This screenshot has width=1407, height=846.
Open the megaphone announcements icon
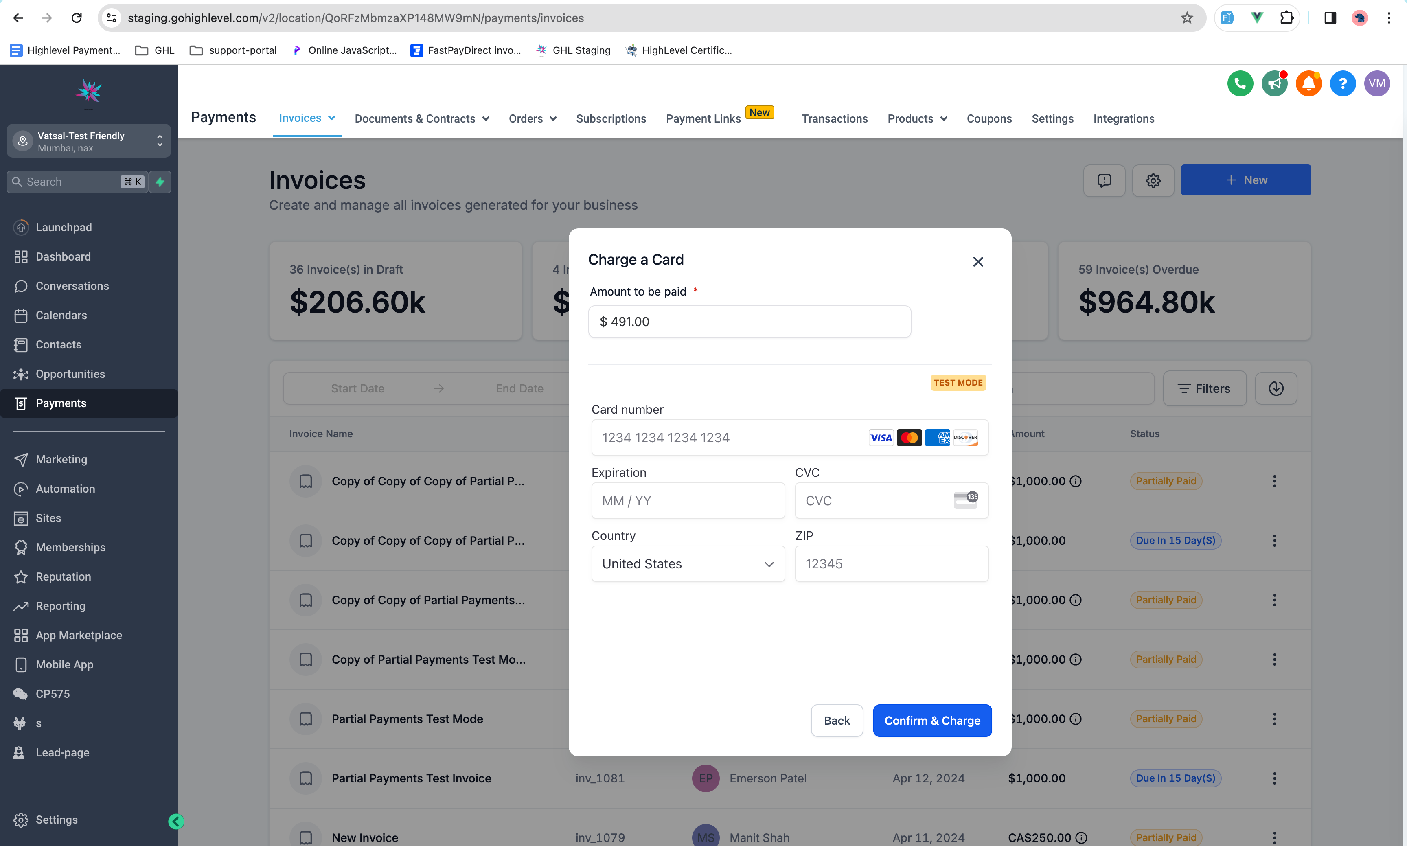pos(1274,84)
